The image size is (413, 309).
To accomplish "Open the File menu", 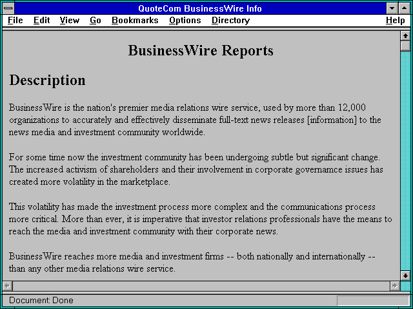I will 15,21.
